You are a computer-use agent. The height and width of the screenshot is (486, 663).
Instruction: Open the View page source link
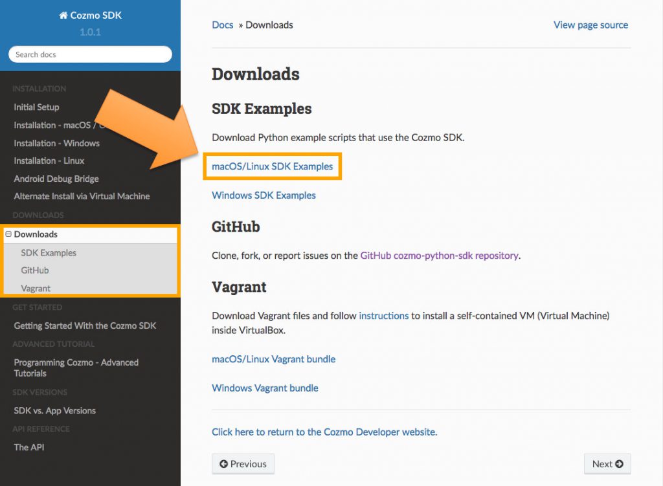pyautogui.click(x=590, y=25)
